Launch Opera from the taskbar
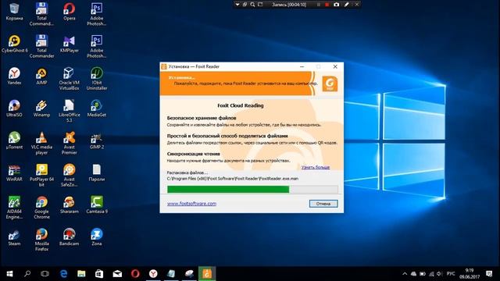This screenshot has height=281, width=500. [x=135, y=274]
